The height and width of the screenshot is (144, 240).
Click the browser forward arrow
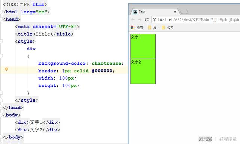tap(139, 20)
